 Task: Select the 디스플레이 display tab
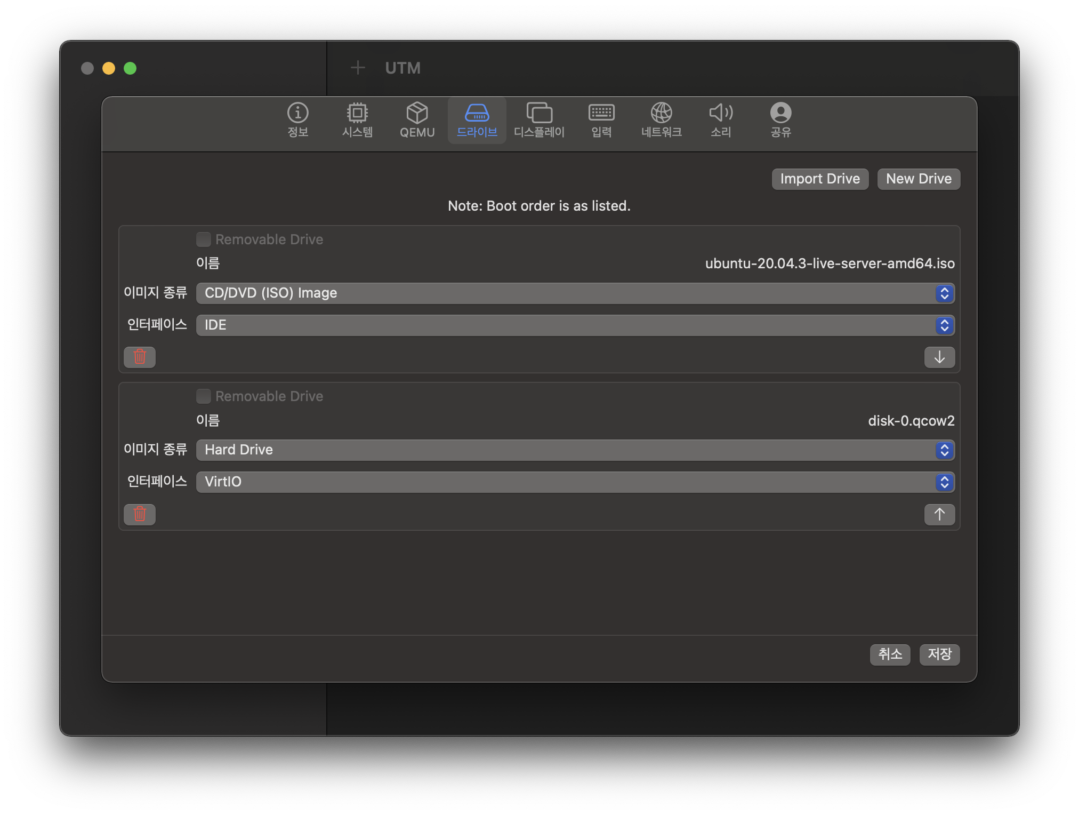(539, 120)
